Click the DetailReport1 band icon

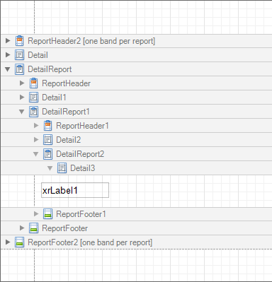pos(33,112)
